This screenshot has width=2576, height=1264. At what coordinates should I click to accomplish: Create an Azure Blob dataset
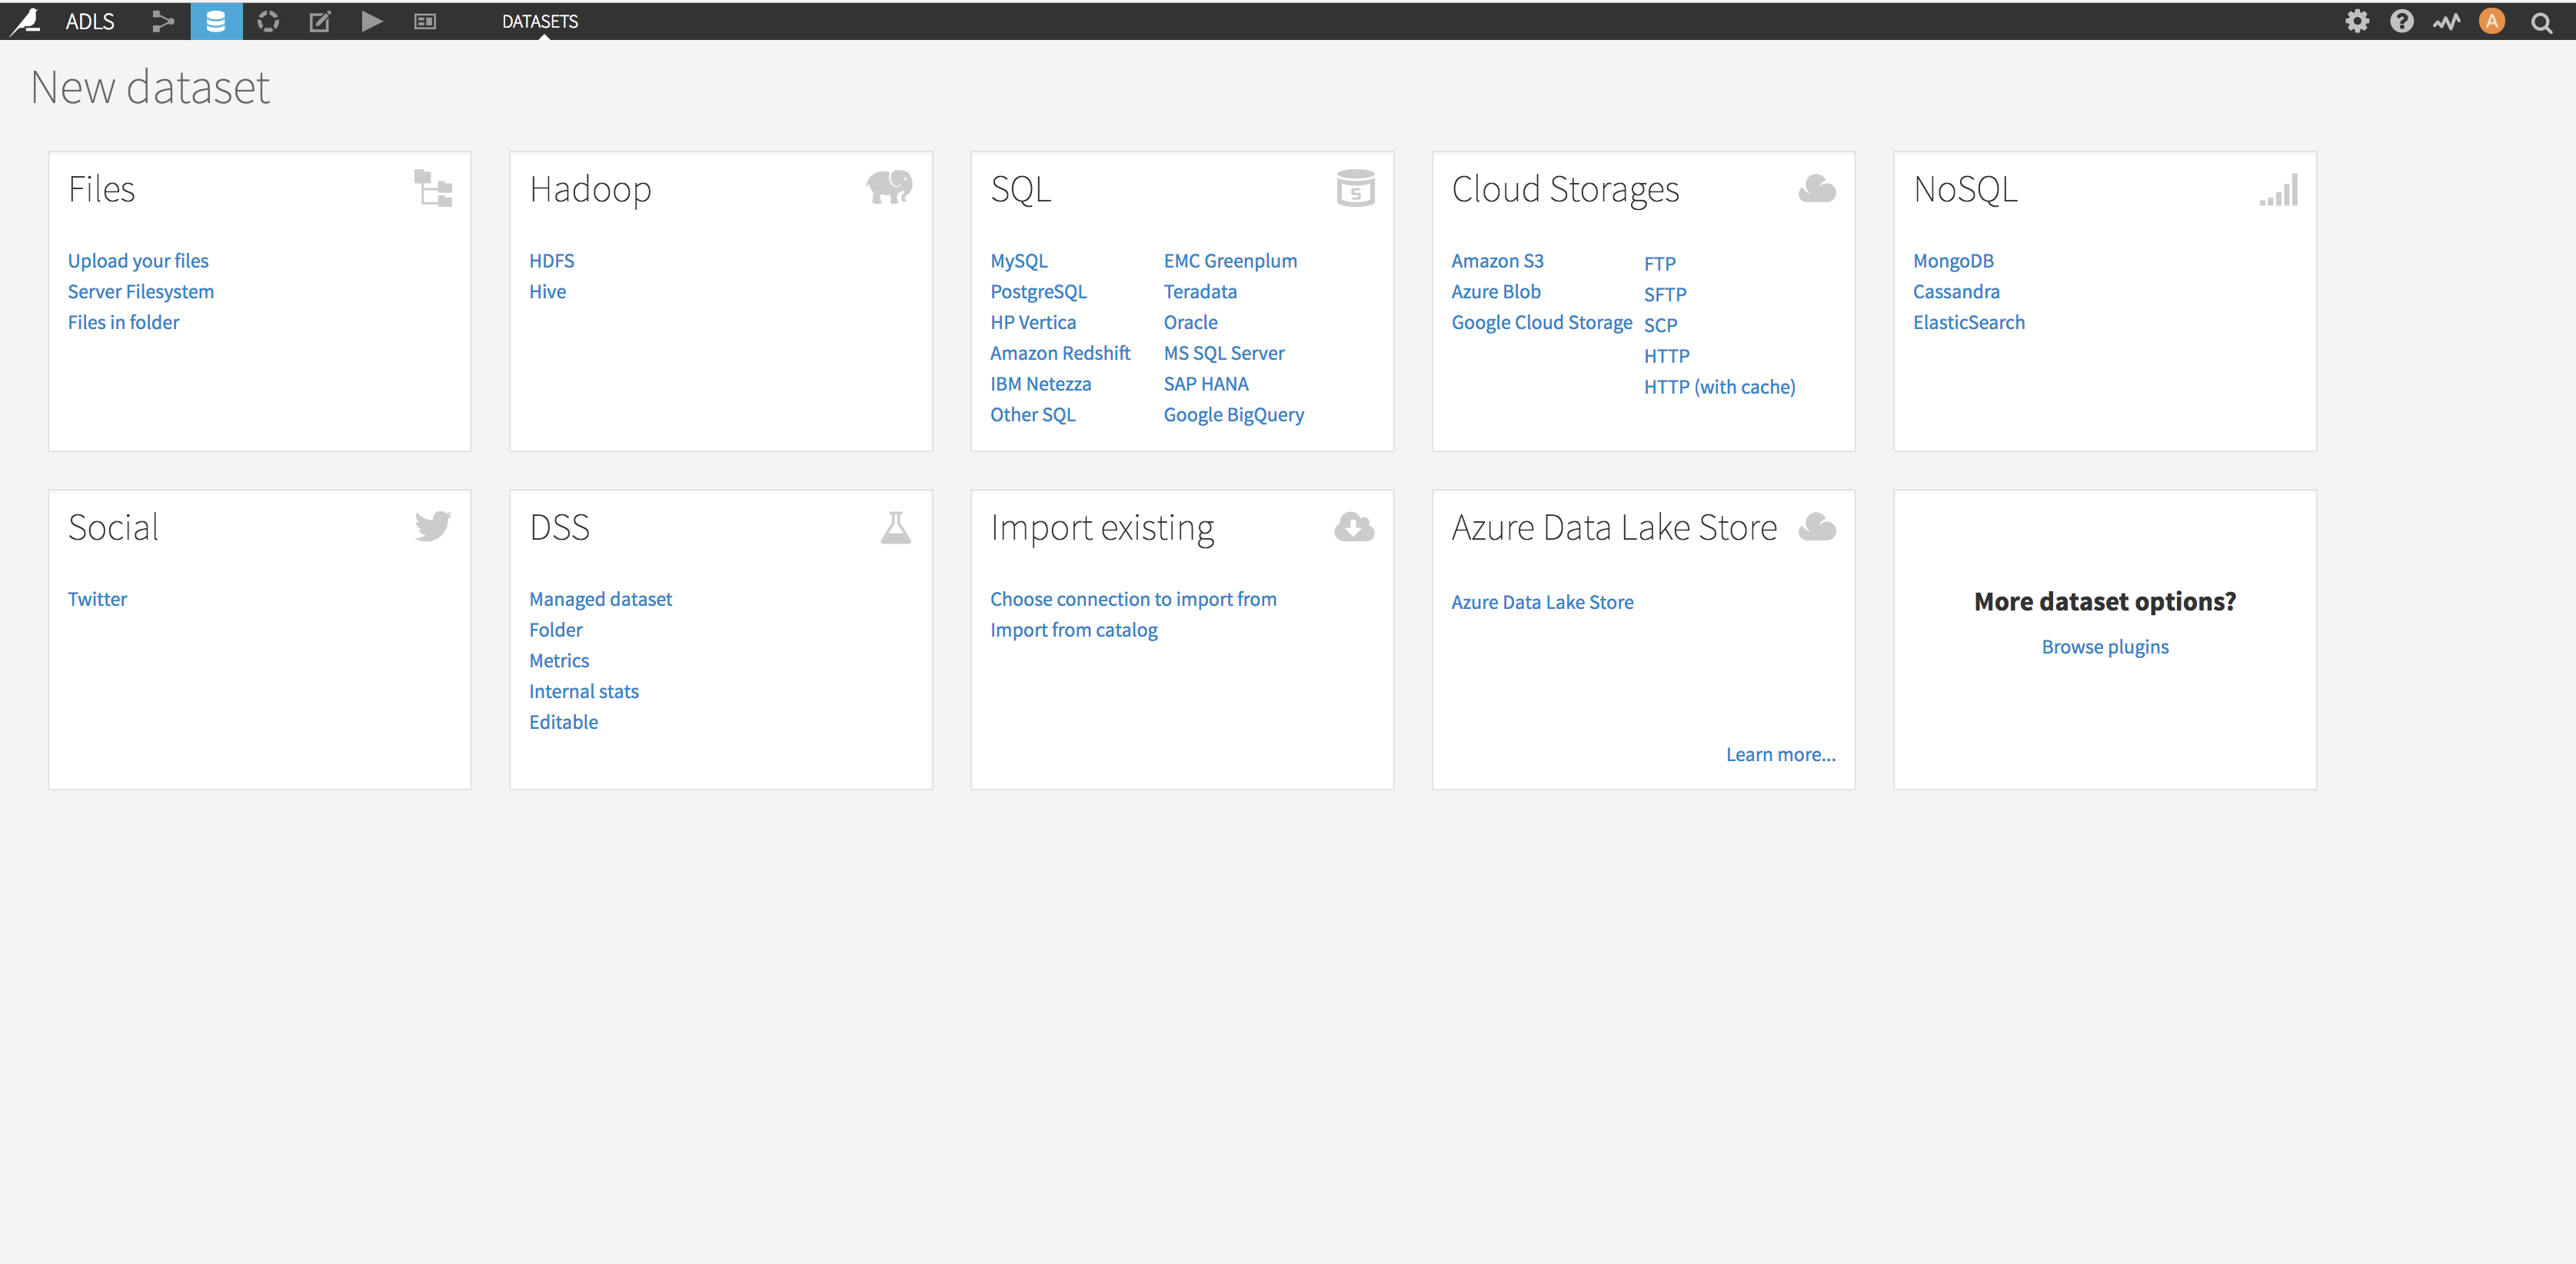1496,292
